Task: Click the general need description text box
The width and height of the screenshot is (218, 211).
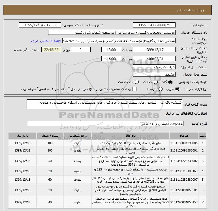Action: [104, 104]
